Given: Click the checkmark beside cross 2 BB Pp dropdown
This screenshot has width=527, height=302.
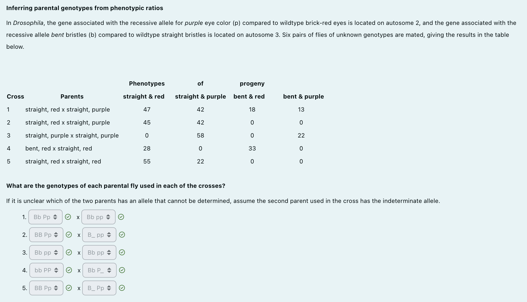Looking at the screenshot, I should click(x=69, y=235).
